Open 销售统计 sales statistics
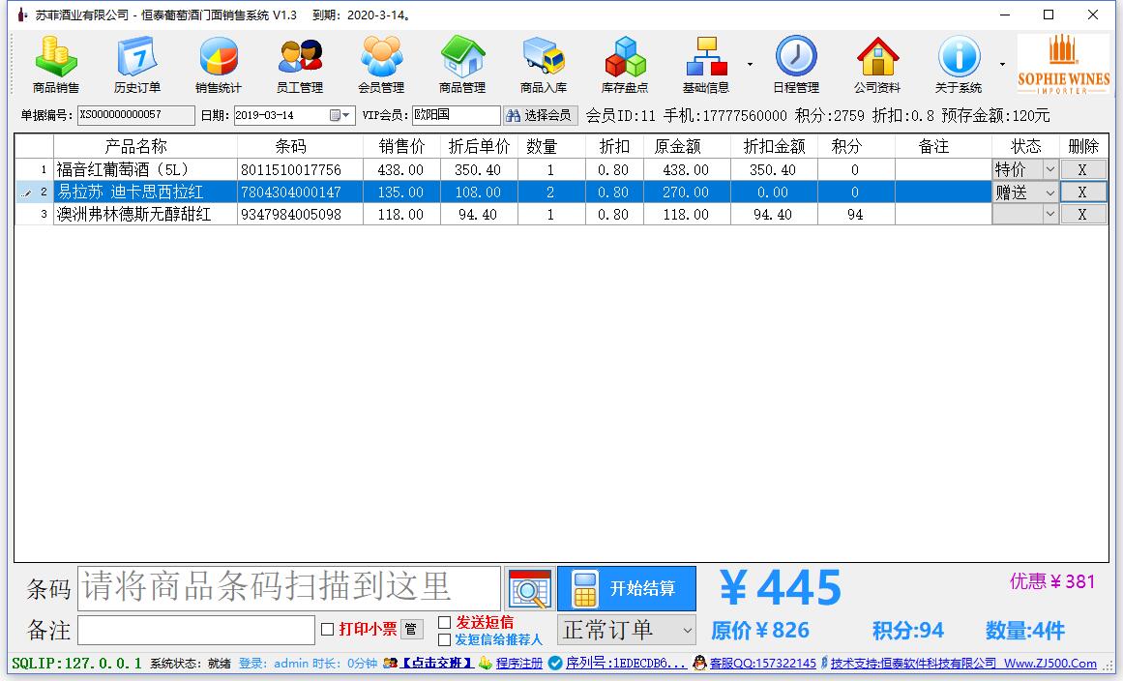This screenshot has height=681, width=1123. tap(219, 65)
